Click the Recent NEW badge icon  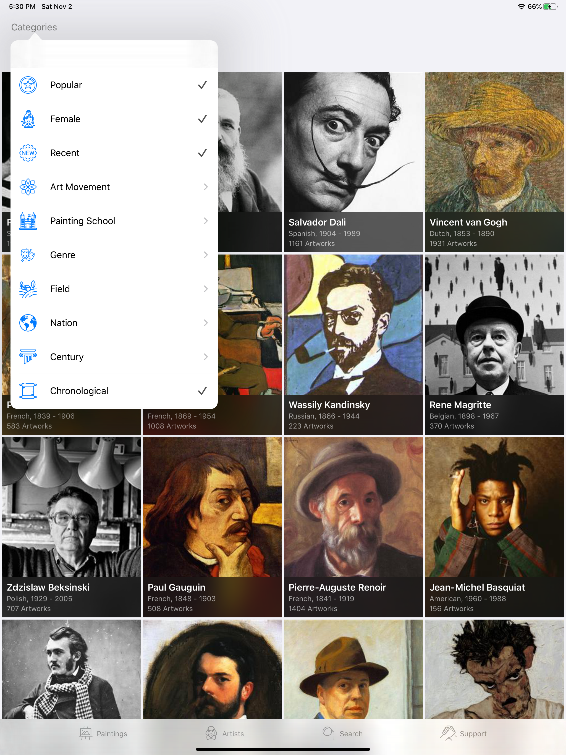28,153
